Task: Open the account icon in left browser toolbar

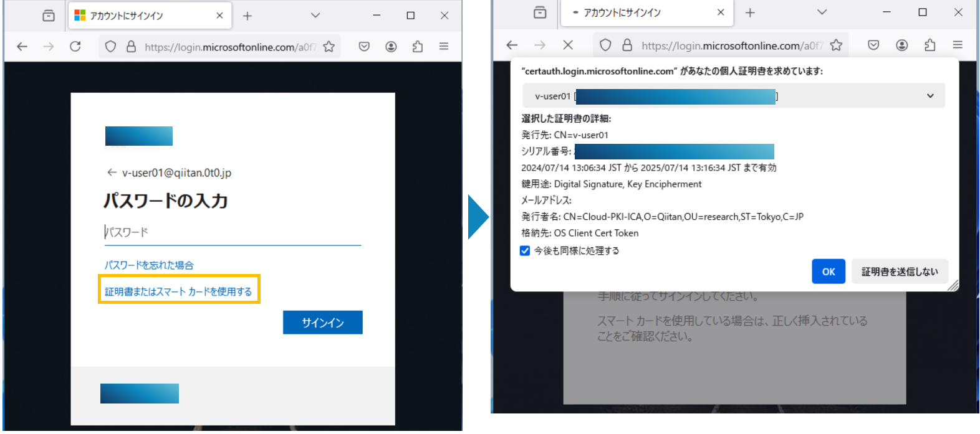Action: pyautogui.click(x=391, y=47)
